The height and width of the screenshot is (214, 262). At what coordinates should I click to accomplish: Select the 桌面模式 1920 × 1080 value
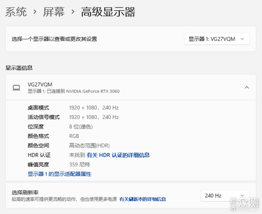[x=94, y=108]
